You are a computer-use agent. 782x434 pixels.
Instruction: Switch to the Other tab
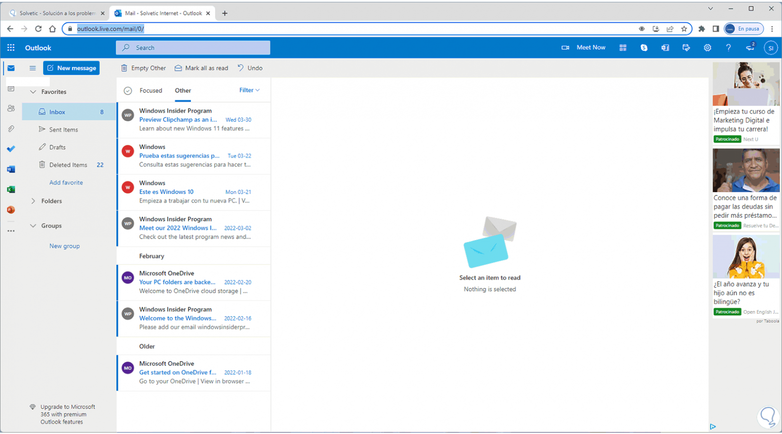click(183, 90)
